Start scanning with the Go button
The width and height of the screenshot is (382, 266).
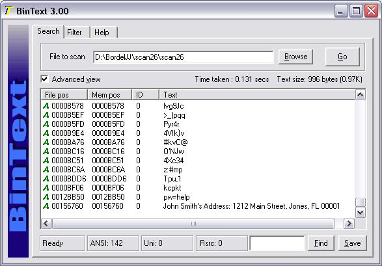click(x=342, y=57)
